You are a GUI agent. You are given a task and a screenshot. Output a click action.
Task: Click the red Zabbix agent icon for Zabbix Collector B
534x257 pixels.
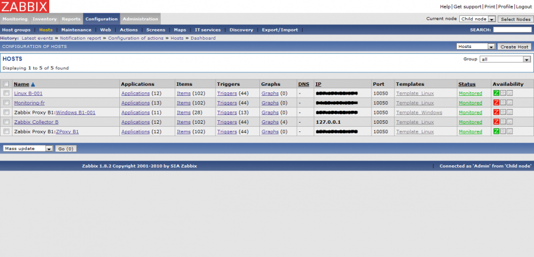[x=496, y=122]
